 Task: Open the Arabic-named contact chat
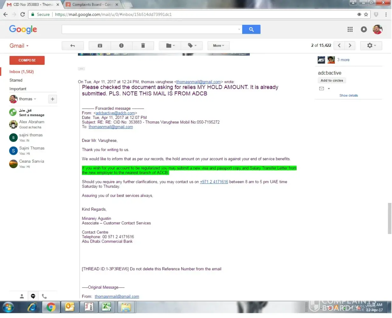click(x=32, y=112)
